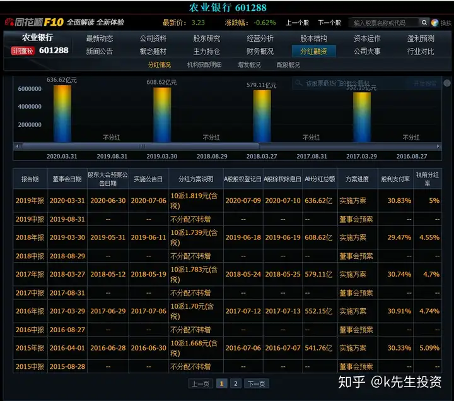Go to page 2
The height and width of the screenshot is (401, 454).
pos(236,383)
